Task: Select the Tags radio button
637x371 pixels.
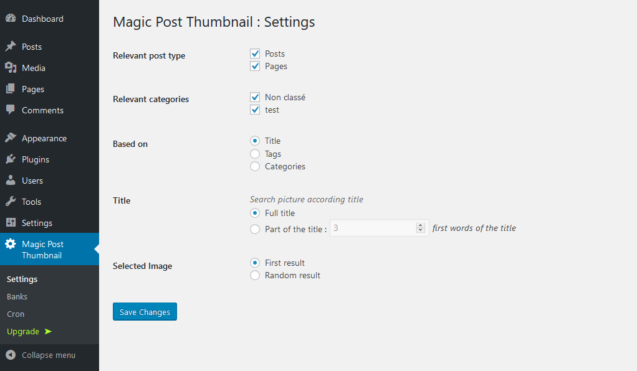Action: point(255,154)
